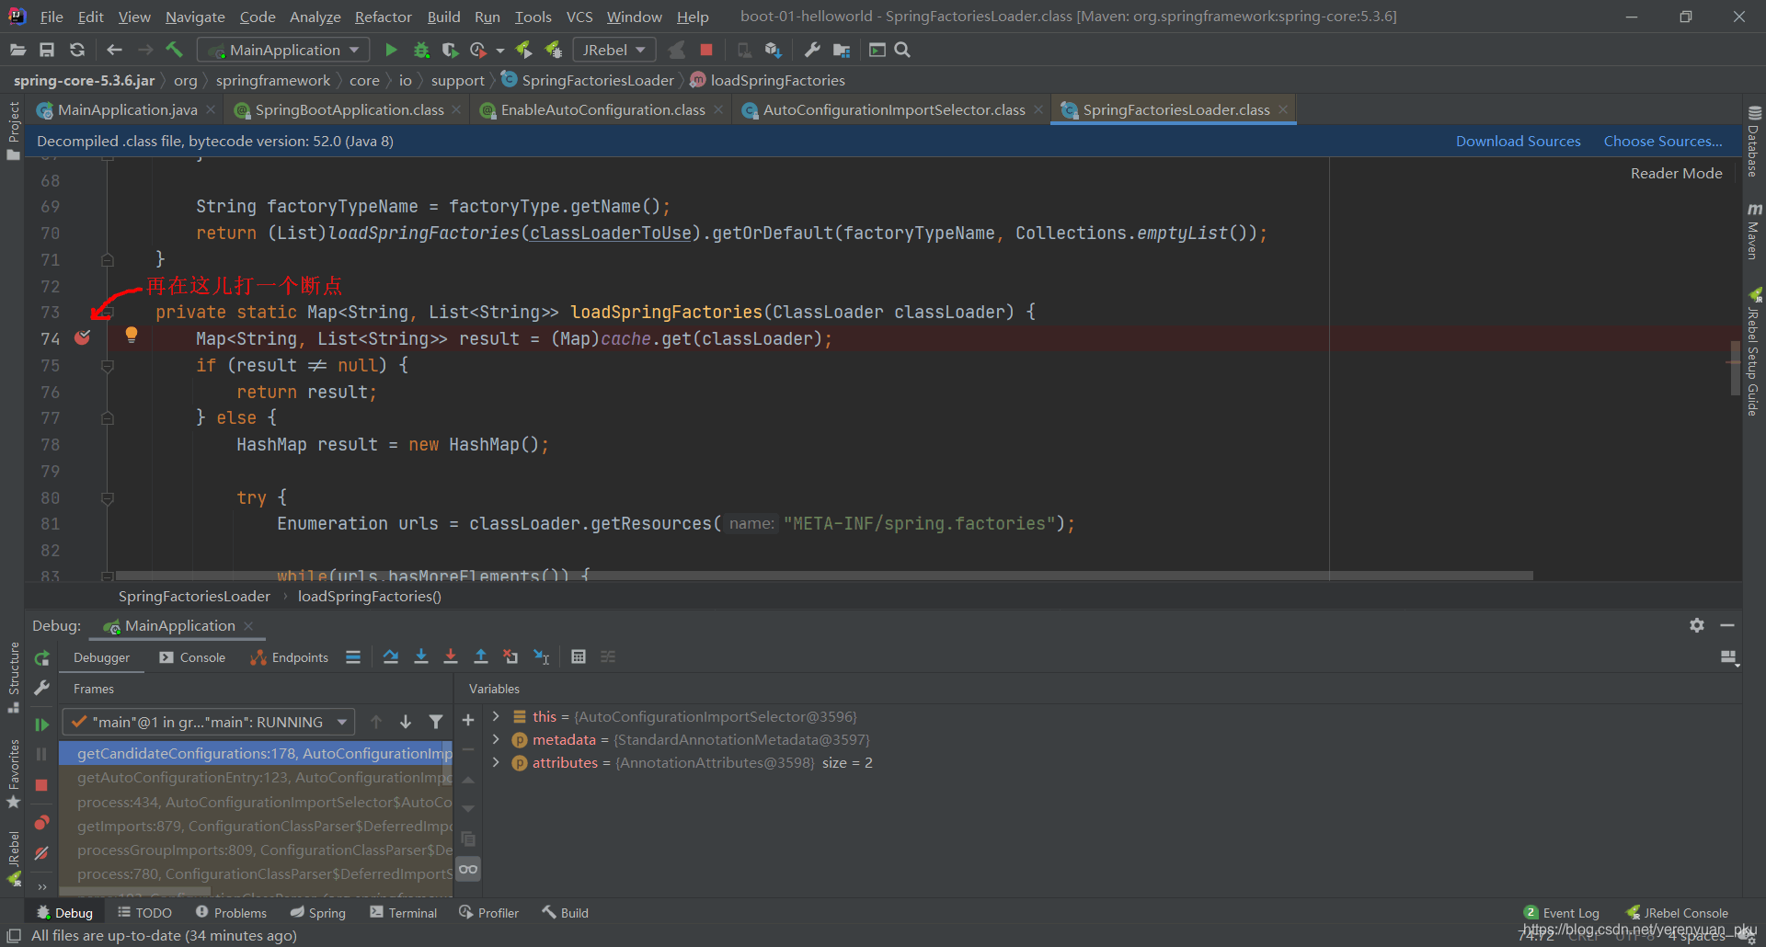Collapse code fold at line 73 method
Image resolution: width=1766 pixels, height=947 pixels.
pos(108,313)
